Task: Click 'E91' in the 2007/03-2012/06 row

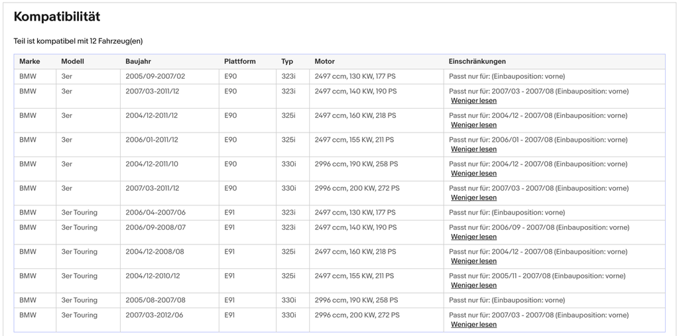Action: pos(229,315)
